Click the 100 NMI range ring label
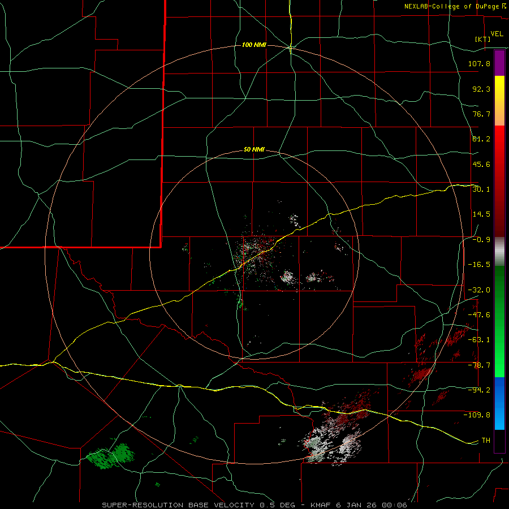 [x=254, y=45]
